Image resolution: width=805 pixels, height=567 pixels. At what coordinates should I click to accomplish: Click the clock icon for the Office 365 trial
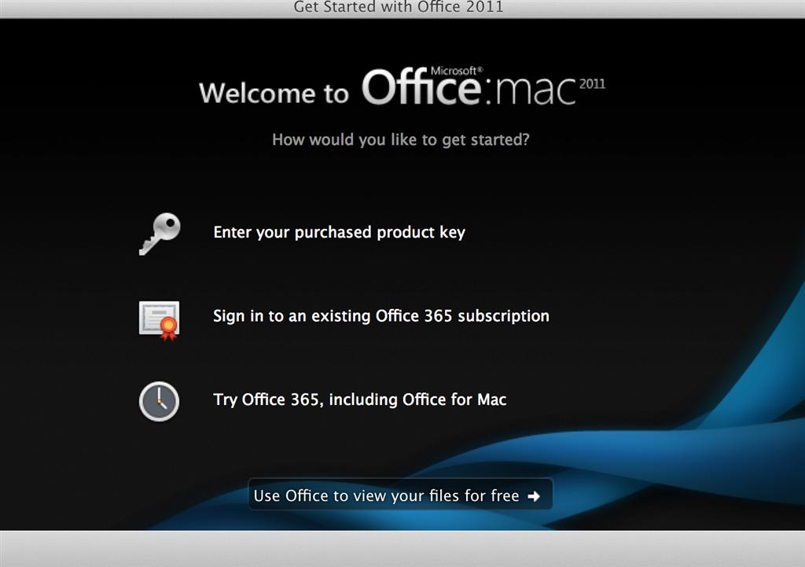click(159, 401)
